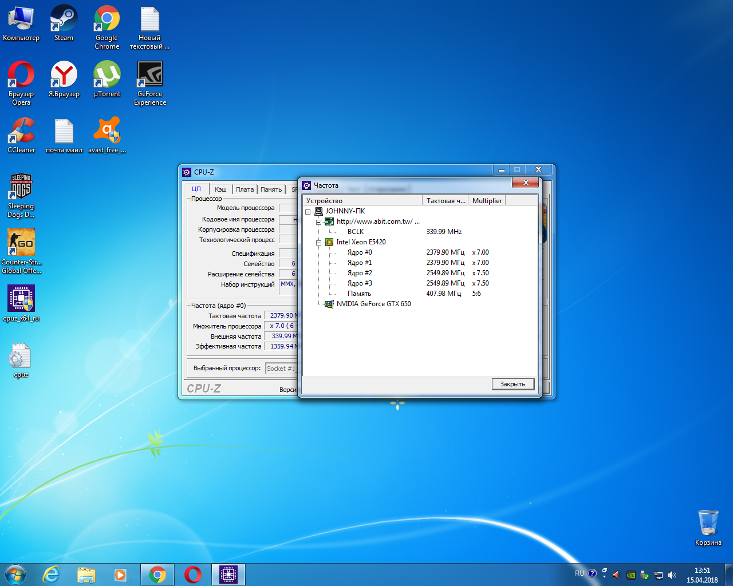
Task: Select the Ядро #2 row
Action: pyautogui.click(x=360, y=273)
